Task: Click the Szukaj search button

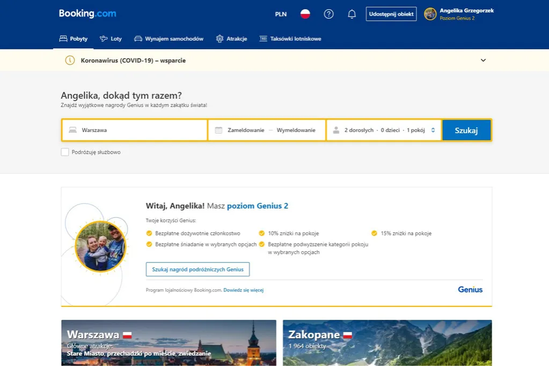Action: pyautogui.click(x=466, y=130)
